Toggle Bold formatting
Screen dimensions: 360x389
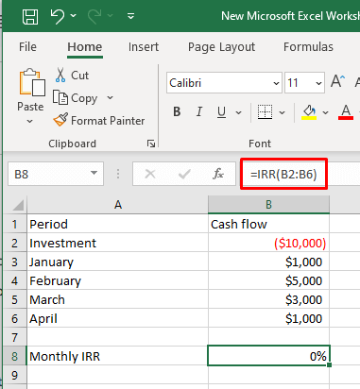pyautogui.click(x=177, y=111)
